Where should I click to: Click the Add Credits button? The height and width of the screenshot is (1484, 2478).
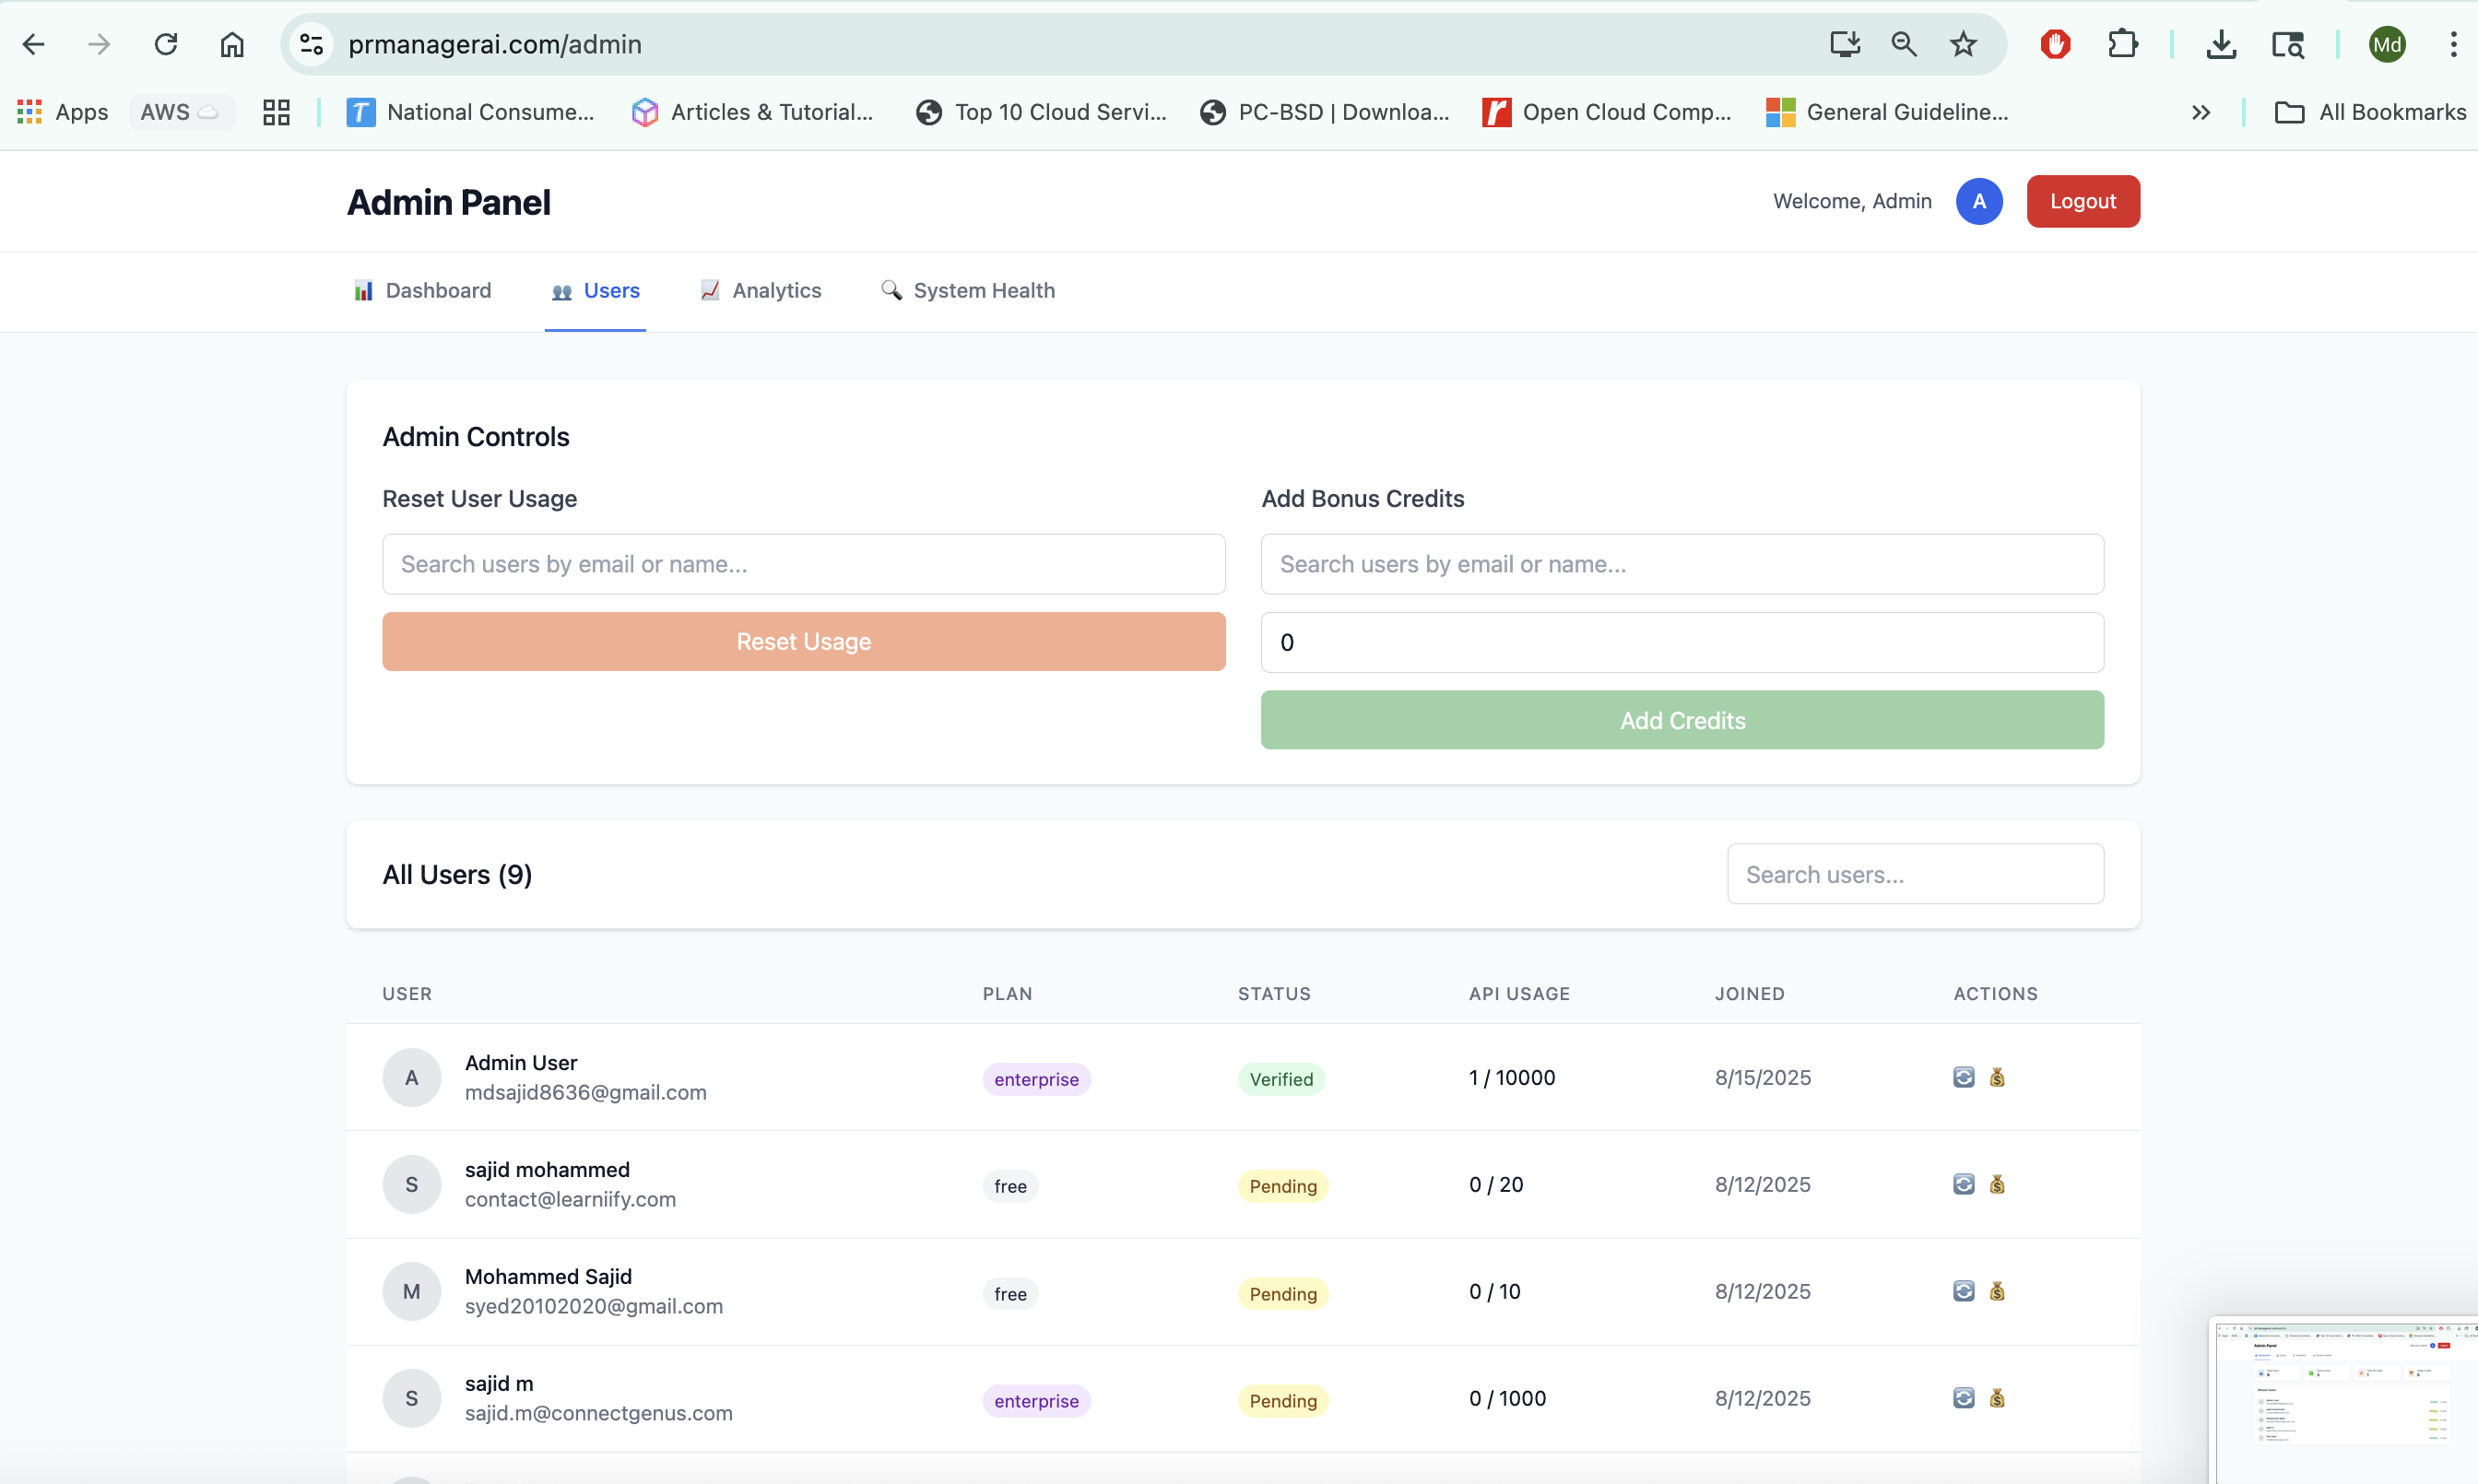pos(1682,720)
